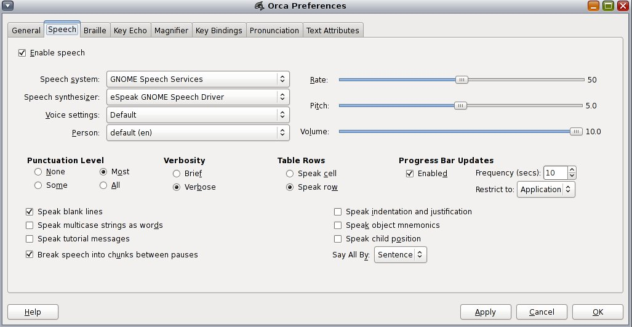Open the Voice settings dropdown
Viewport: 632px width, 327px height.
pos(198,115)
